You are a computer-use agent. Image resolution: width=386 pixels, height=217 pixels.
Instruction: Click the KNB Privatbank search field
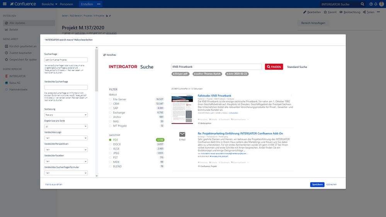[x=216, y=67]
